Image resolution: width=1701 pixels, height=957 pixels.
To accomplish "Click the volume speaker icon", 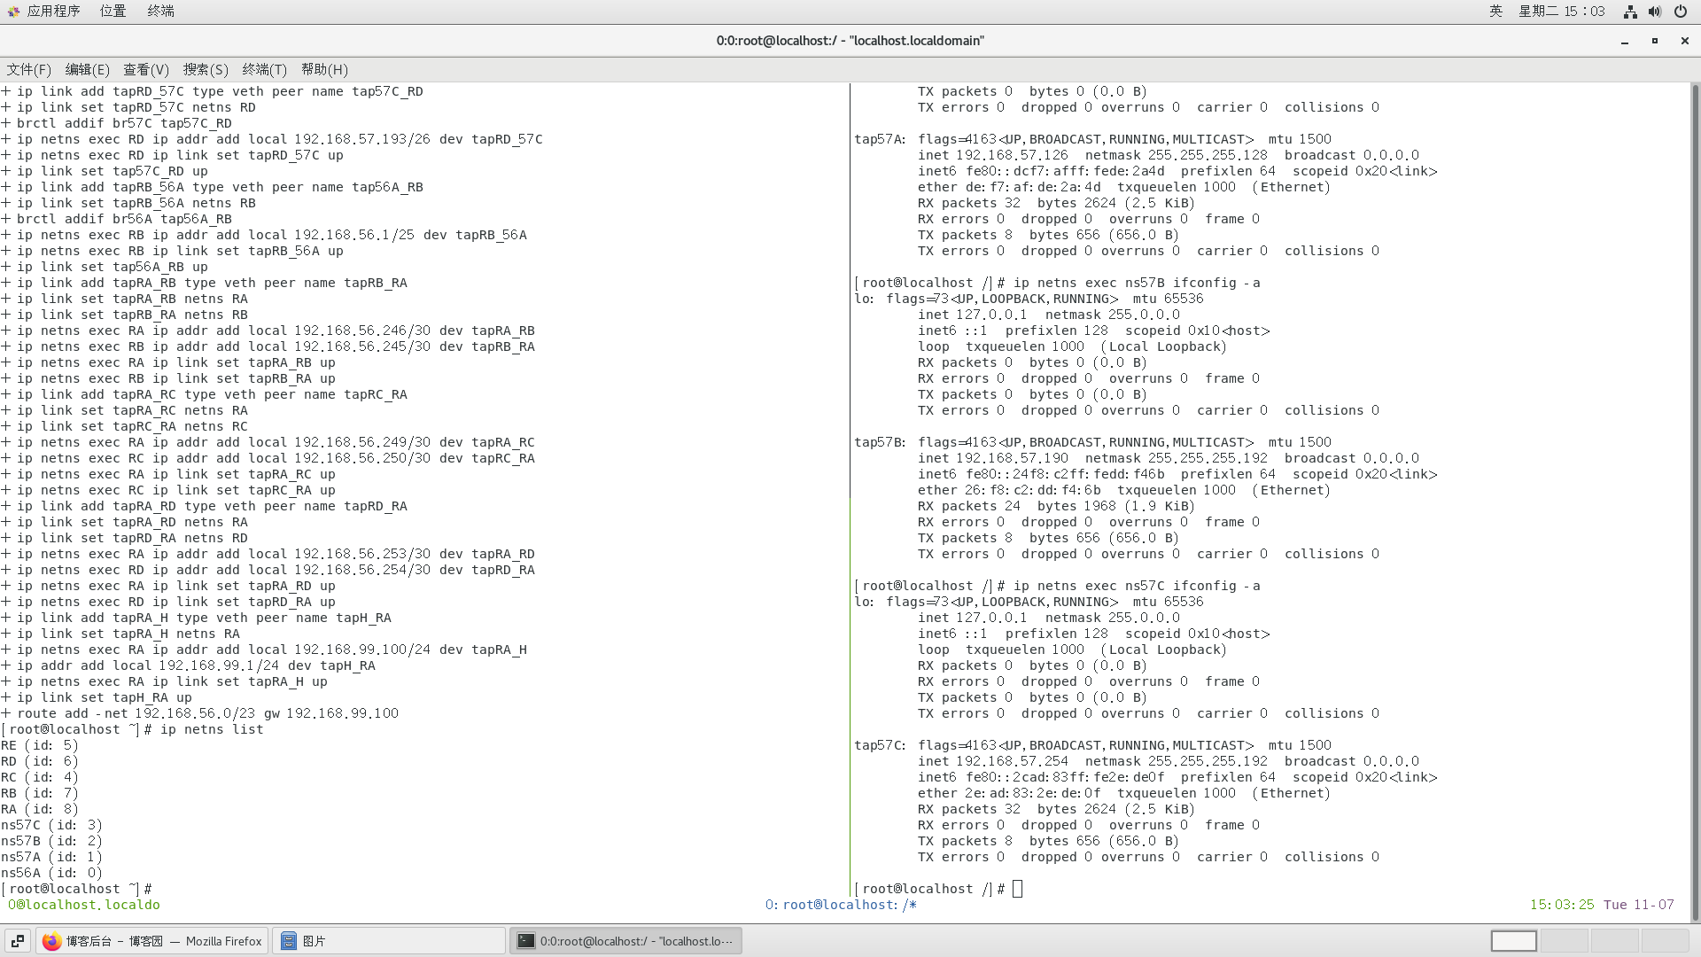I will pos(1655,12).
